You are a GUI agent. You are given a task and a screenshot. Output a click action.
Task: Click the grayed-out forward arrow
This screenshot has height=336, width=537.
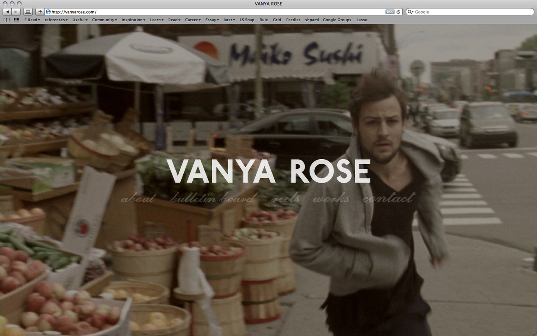[x=15, y=12]
